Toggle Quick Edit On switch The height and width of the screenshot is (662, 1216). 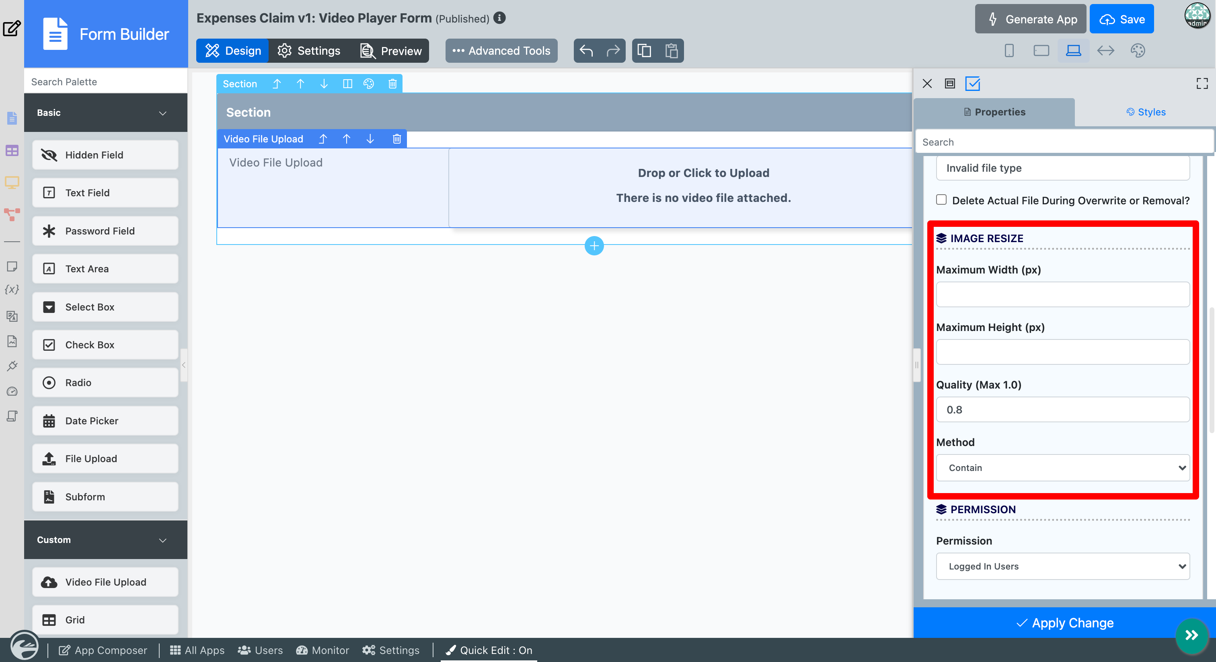[489, 650]
